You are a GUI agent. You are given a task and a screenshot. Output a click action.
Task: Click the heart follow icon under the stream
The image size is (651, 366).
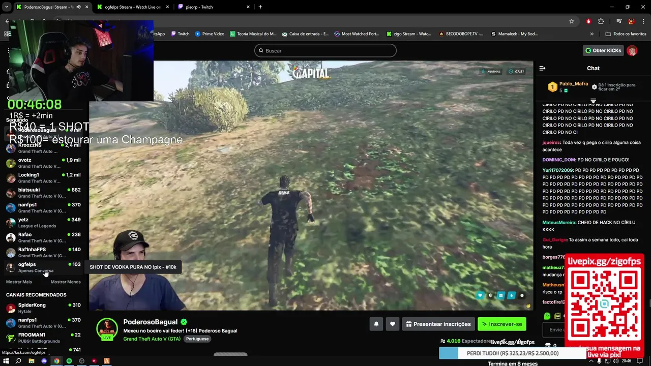(393, 324)
